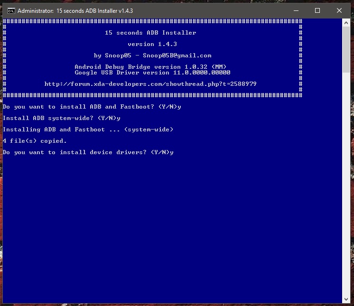Click the "install device drivers?" prompt line

coord(88,152)
